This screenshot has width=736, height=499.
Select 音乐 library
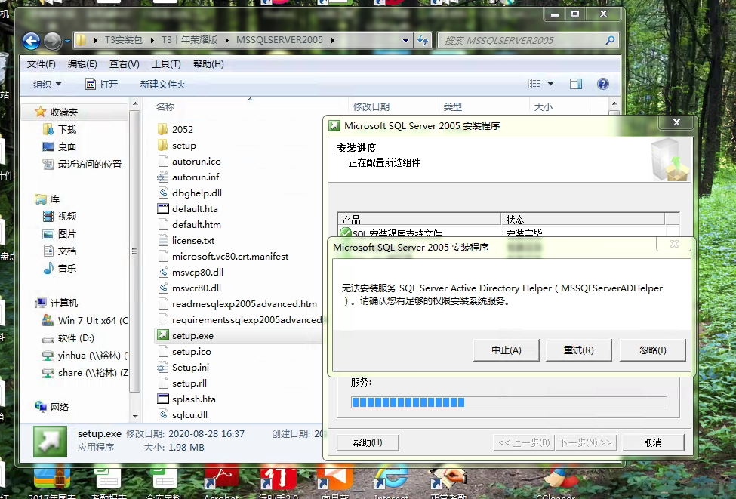[x=67, y=268]
